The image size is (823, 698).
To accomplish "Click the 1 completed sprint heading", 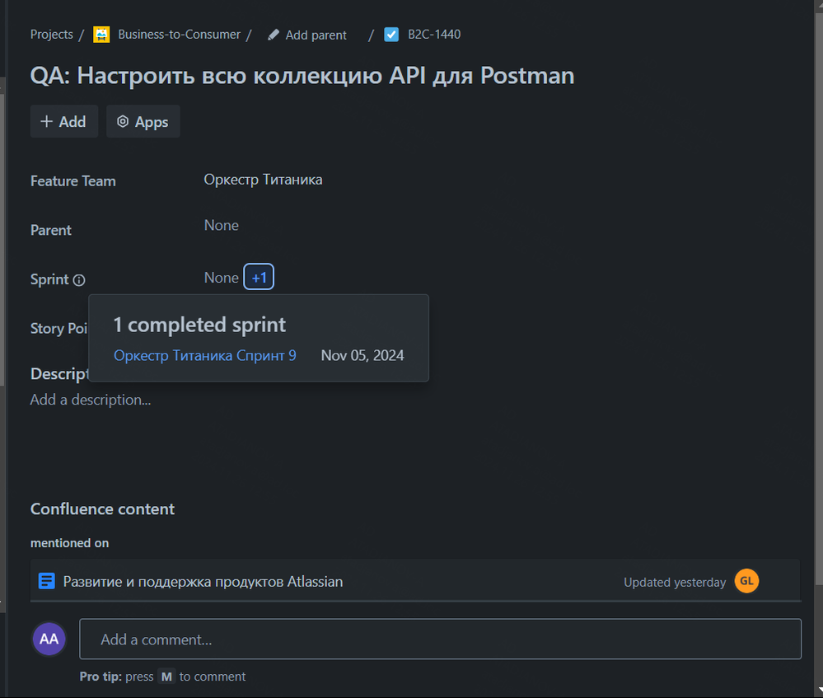I will pyautogui.click(x=199, y=326).
